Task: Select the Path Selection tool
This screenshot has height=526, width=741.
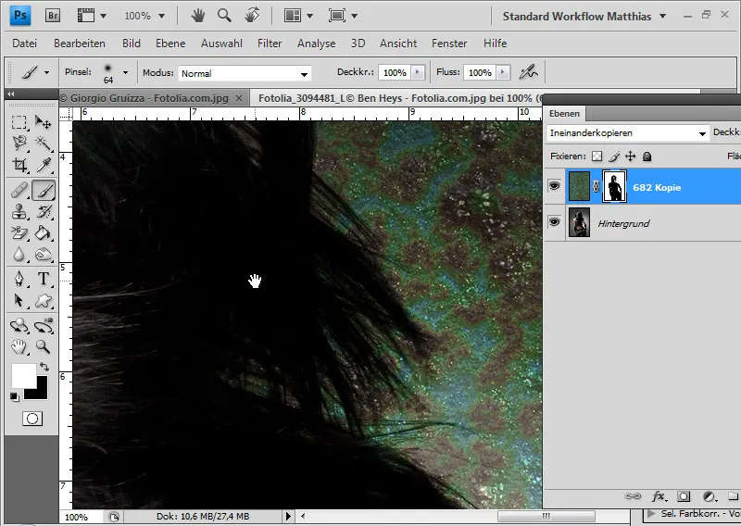Action: tap(19, 301)
